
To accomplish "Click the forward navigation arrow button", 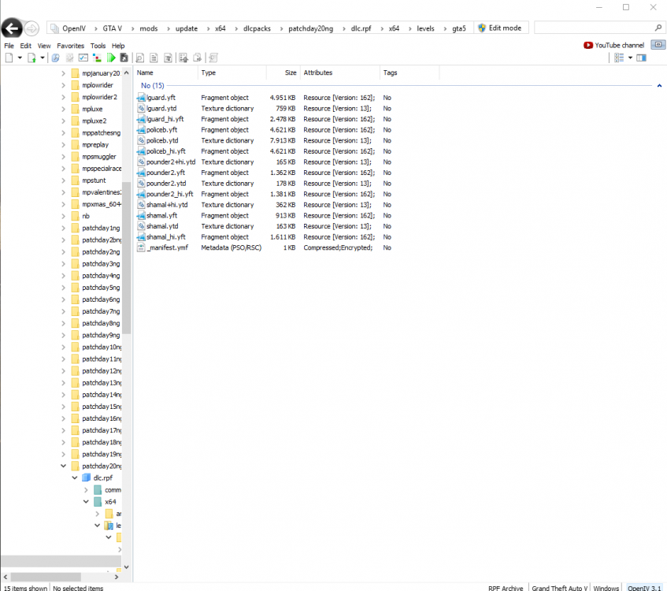I will (x=31, y=28).
